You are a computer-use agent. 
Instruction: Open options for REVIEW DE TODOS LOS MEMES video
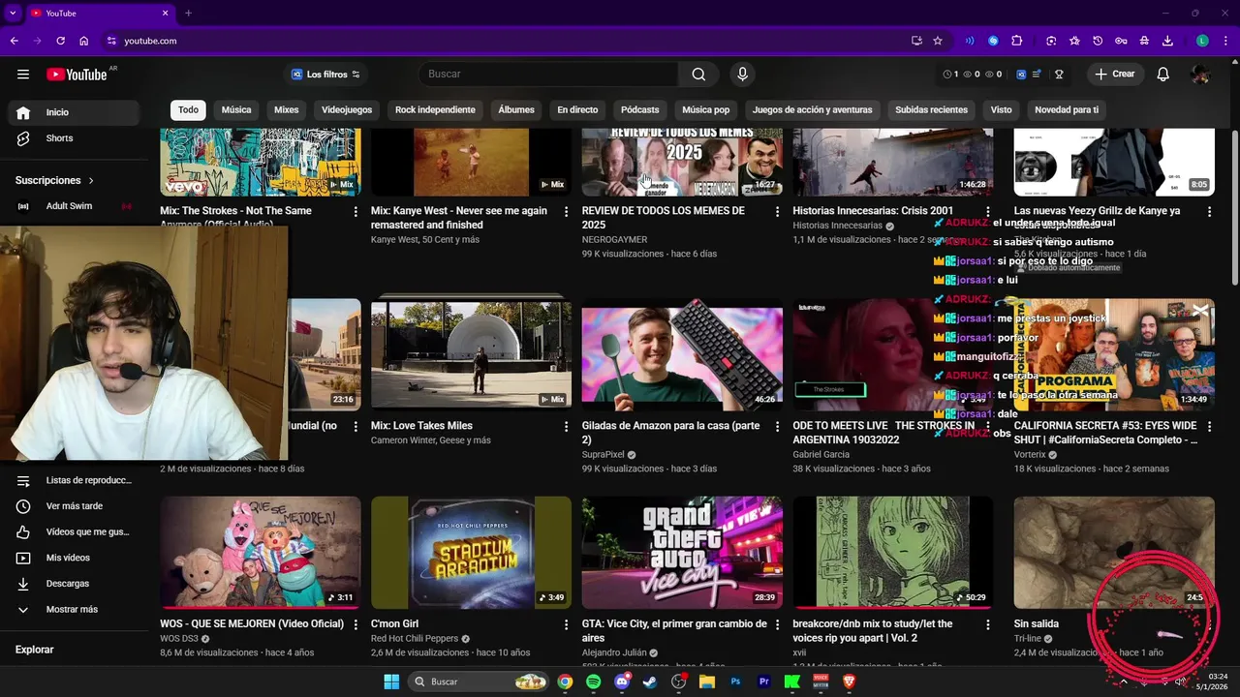777,211
